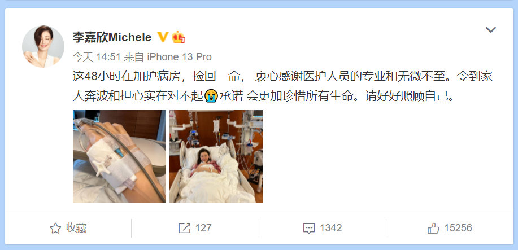Open the 李嘉欣Michele username link
This screenshot has height=250, width=518.
pyautogui.click(x=112, y=37)
